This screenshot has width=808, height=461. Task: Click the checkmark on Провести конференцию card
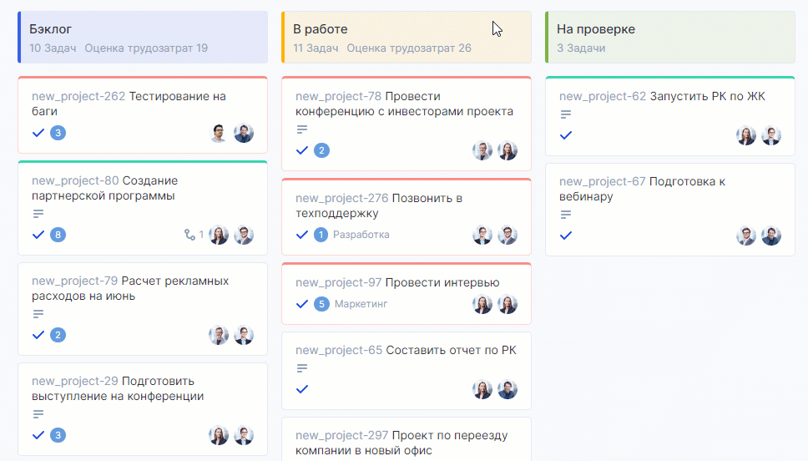tap(302, 150)
